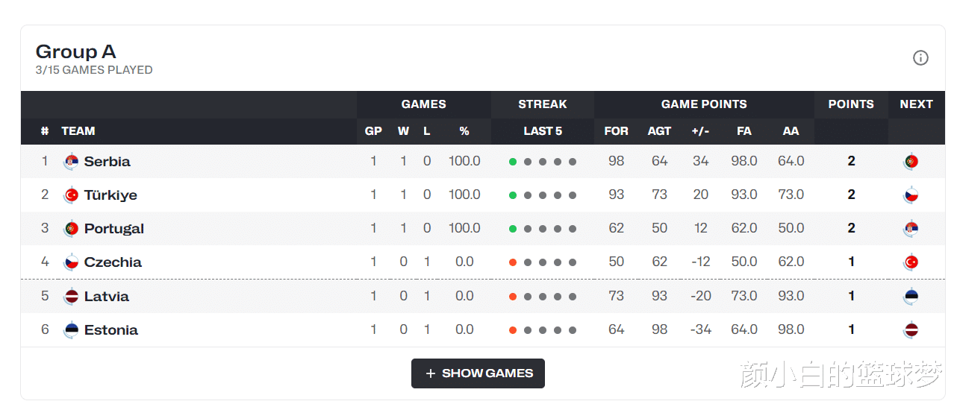
Task: Sort by the +/- column header
Action: (700, 131)
